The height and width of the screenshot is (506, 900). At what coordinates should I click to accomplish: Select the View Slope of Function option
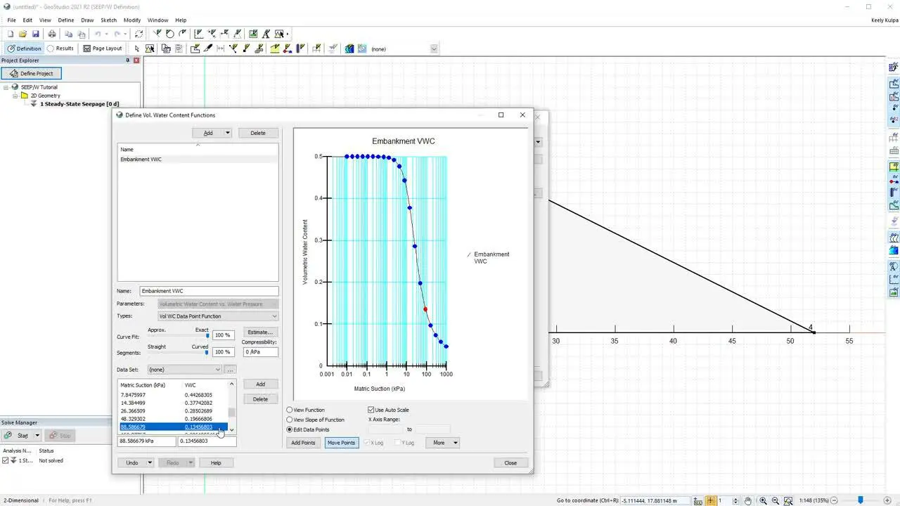click(x=290, y=420)
